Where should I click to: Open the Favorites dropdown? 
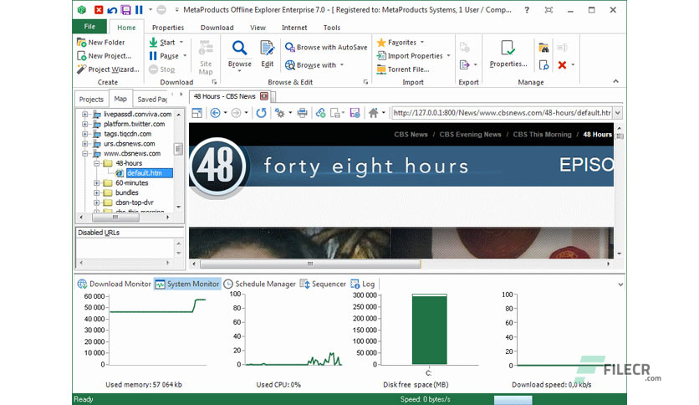click(x=422, y=43)
